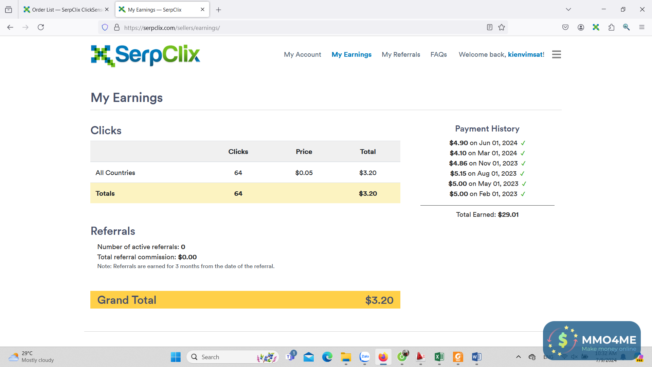
Task: Open the browser extensions puzzle icon
Action: coord(611,28)
